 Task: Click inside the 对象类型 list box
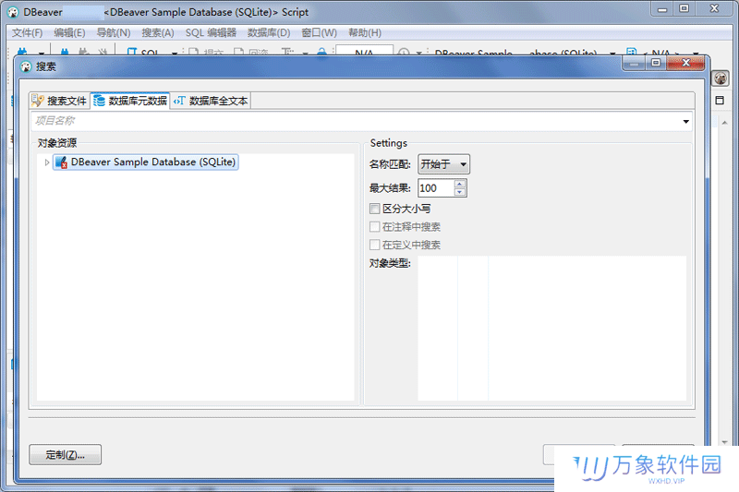tap(551, 329)
